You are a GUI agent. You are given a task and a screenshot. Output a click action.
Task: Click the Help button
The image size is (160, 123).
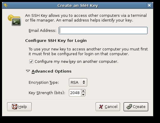tap(20, 107)
